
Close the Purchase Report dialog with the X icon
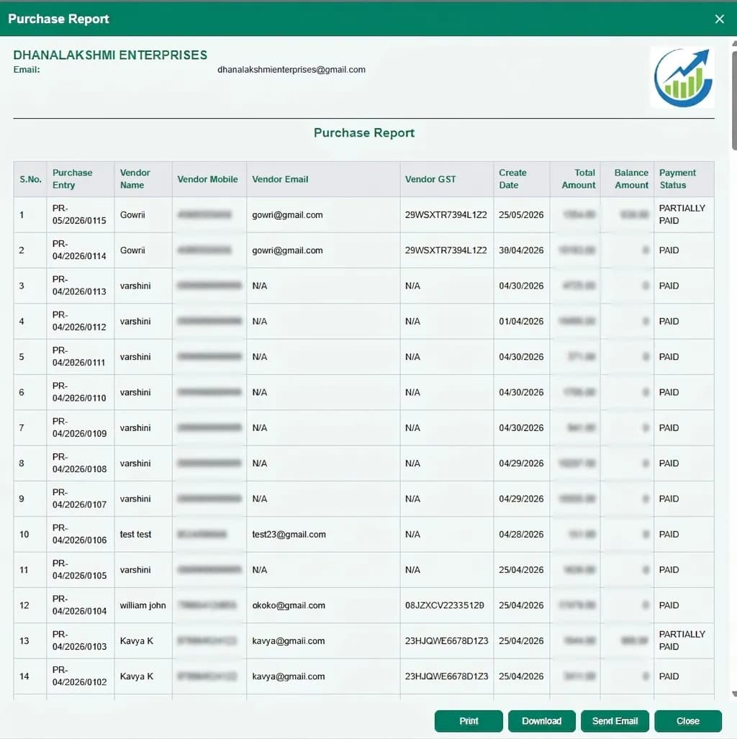(x=719, y=19)
